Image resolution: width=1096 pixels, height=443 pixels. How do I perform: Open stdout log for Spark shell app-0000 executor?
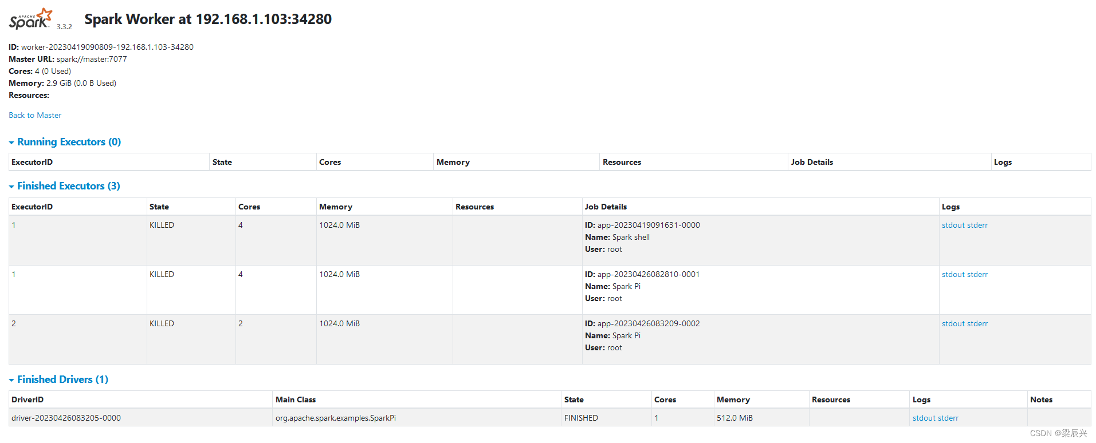(953, 225)
